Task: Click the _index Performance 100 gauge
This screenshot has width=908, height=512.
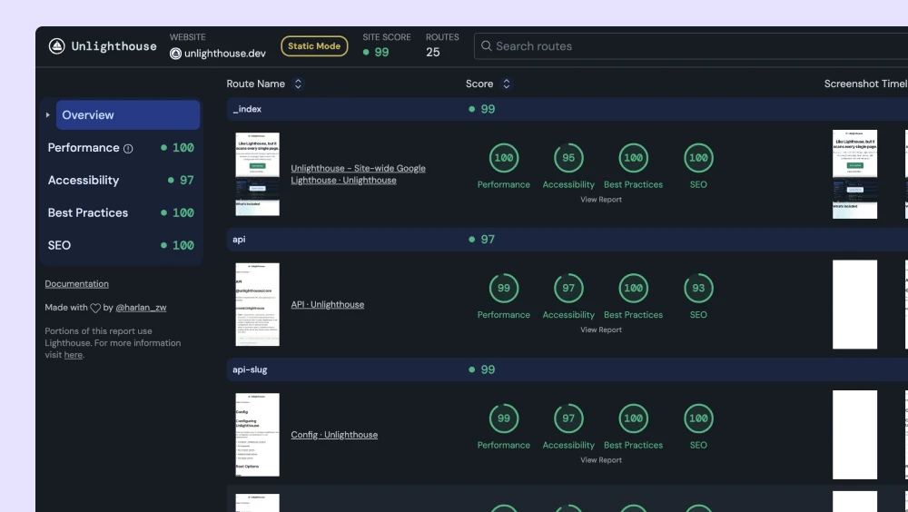Action: (x=504, y=158)
